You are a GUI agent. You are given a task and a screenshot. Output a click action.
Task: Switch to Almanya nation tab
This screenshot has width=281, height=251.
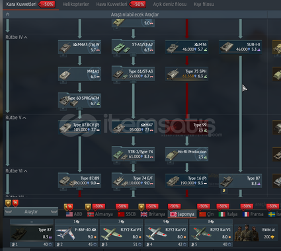pyautogui.click(x=100, y=214)
